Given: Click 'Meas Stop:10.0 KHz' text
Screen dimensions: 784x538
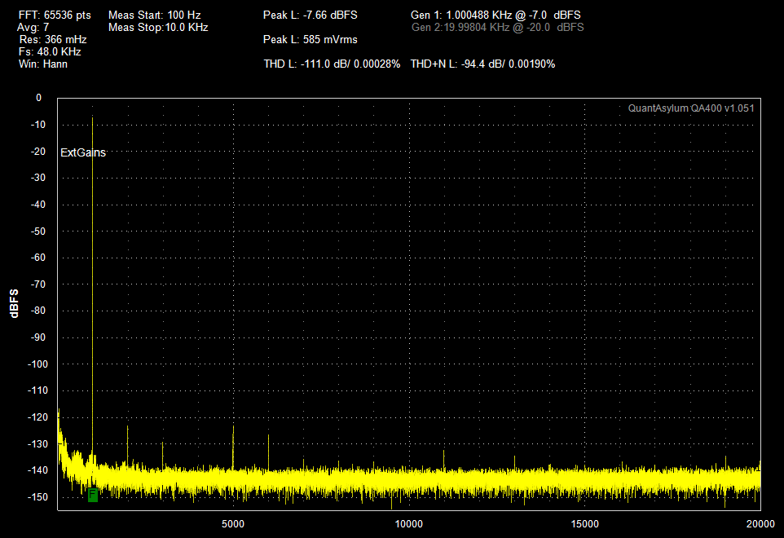Looking at the screenshot, I should 158,28.
